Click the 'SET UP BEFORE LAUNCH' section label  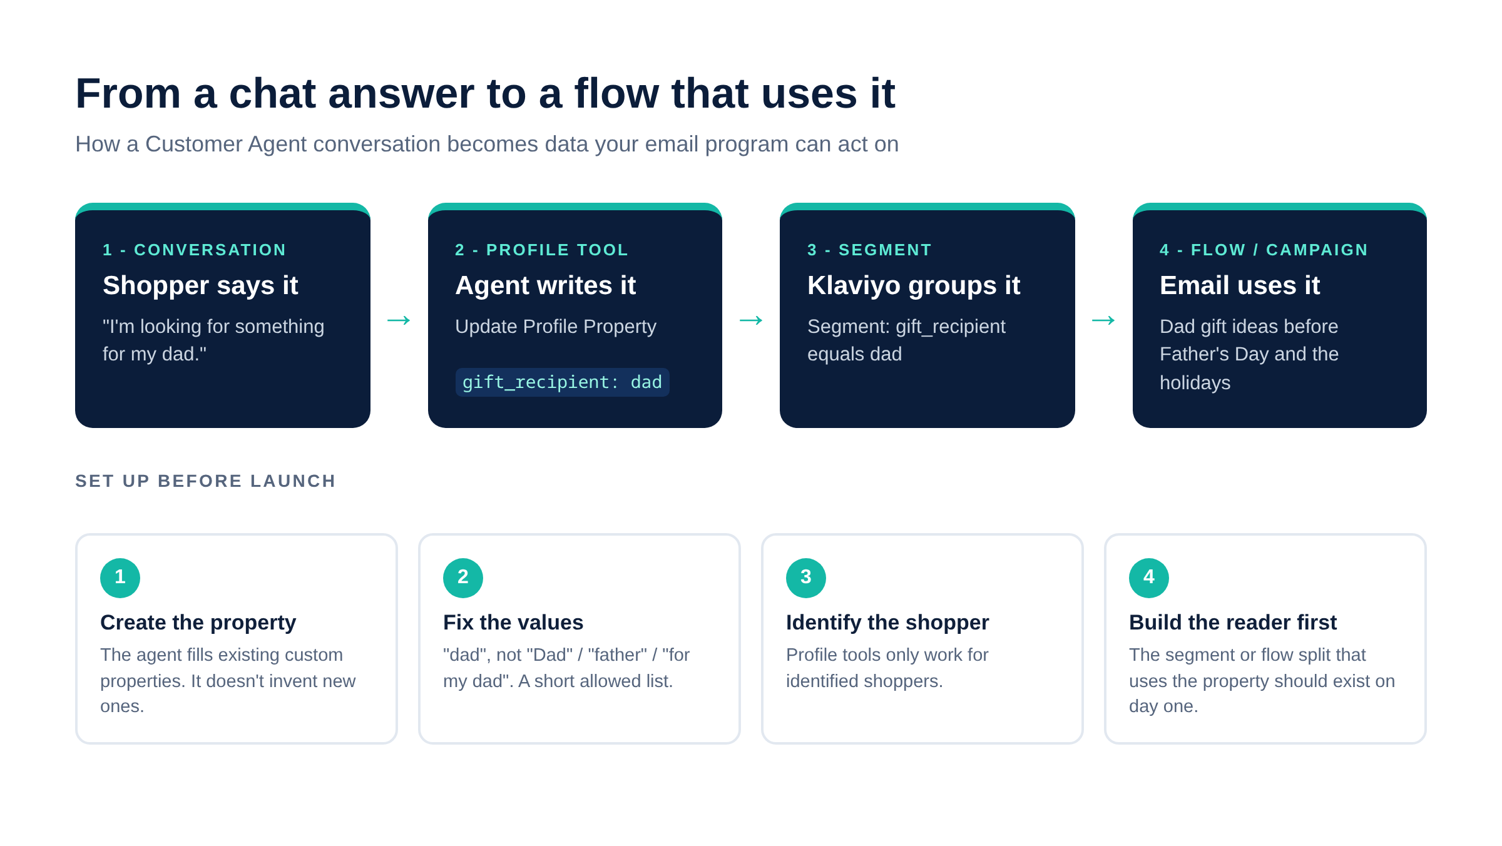tap(205, 481)
